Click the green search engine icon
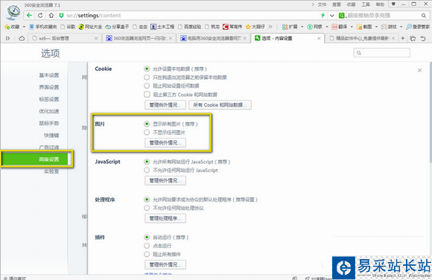 (342, 16)
